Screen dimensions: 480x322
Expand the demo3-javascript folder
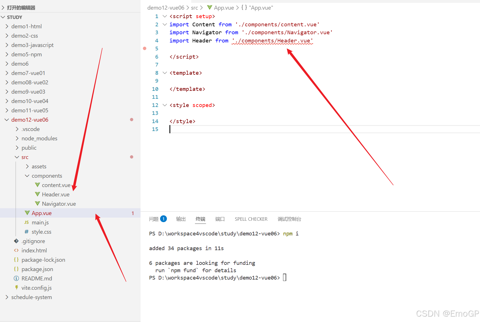coord(7,45)
